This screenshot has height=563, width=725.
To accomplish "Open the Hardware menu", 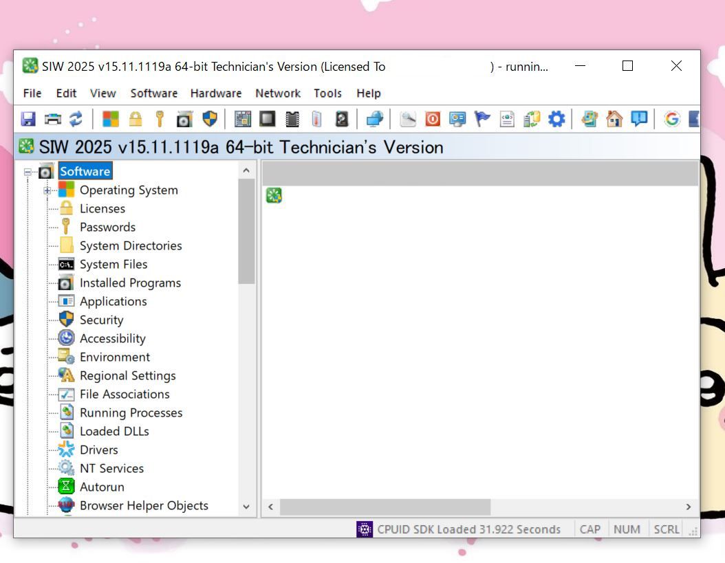I will [215, 93].
